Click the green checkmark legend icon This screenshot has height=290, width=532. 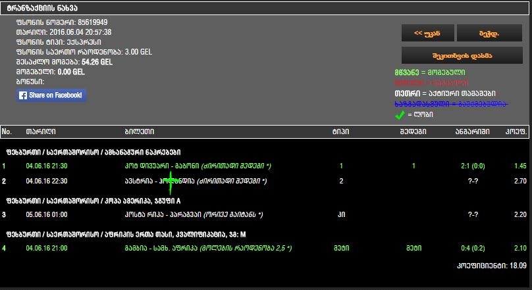click(400, 115)
